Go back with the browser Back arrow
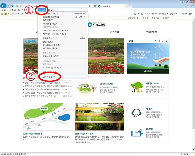Screen dimensions: 195x156 [x=3, y=6]
